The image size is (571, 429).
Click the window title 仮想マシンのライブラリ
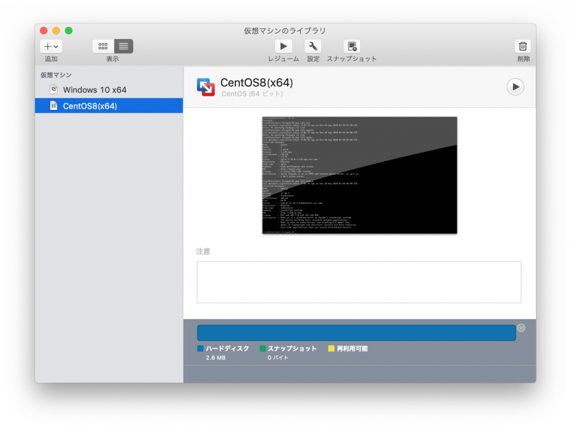(x=285, y=31)
